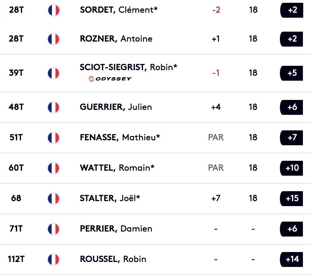Open SORDET, Clément player link
This screenshot has height=275, width=311.
point(118,10)
